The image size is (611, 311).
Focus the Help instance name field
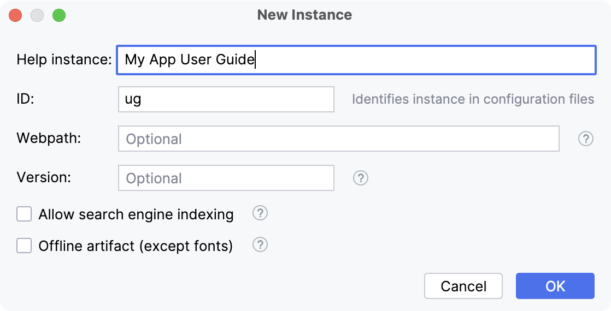tap(355, 59)
